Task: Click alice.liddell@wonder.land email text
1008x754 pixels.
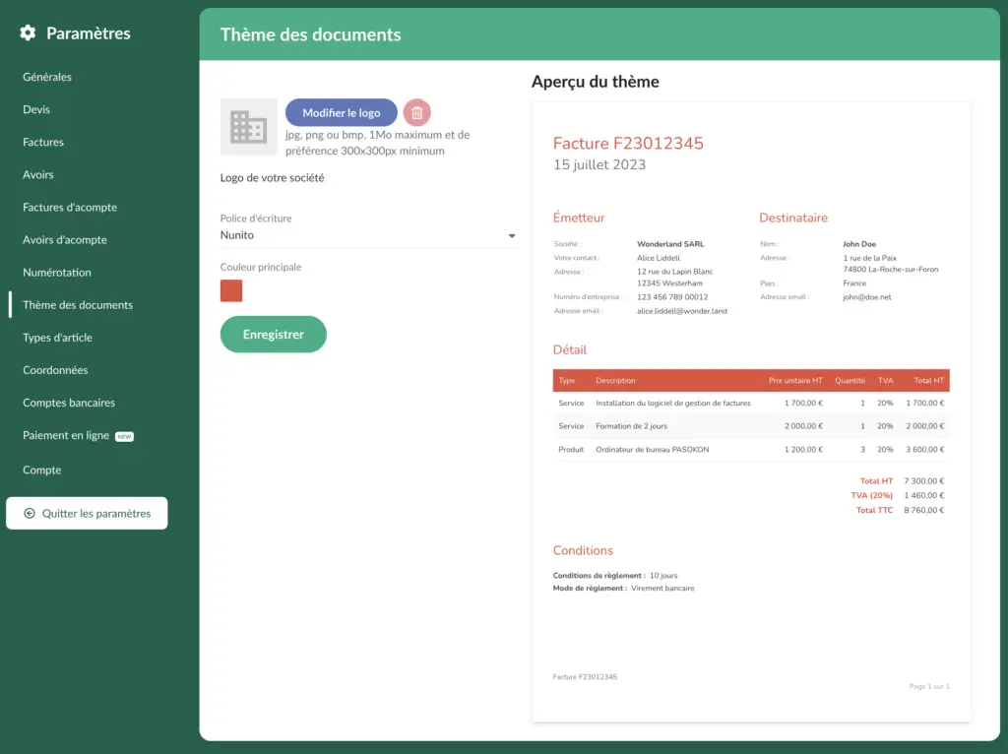Action: click(x=681, y=311)
